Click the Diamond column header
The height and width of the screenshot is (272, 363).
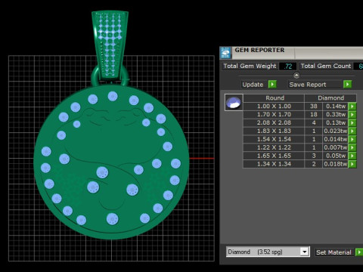[x=330, y=98]
